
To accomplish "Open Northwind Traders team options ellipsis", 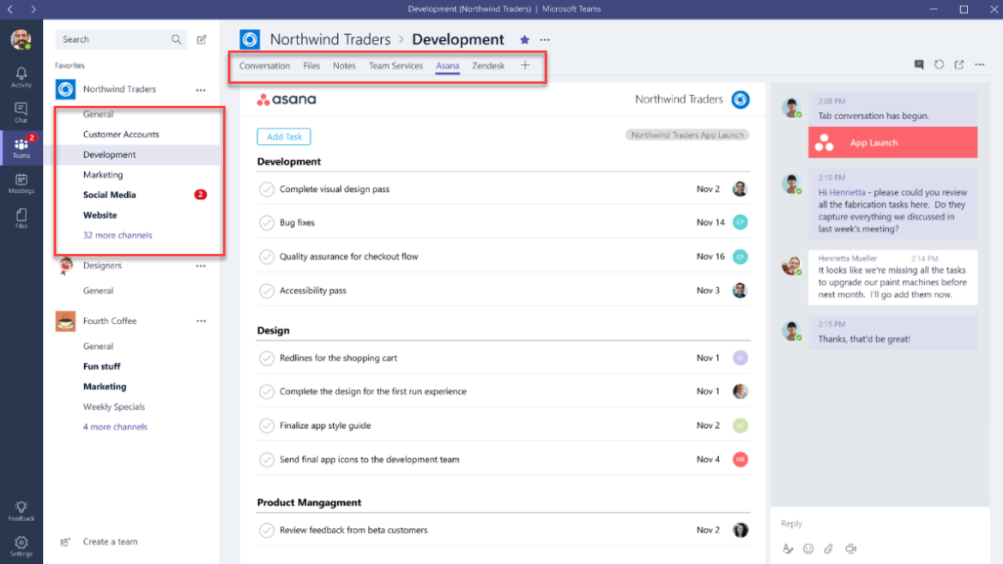I will (x=201, y=90).
